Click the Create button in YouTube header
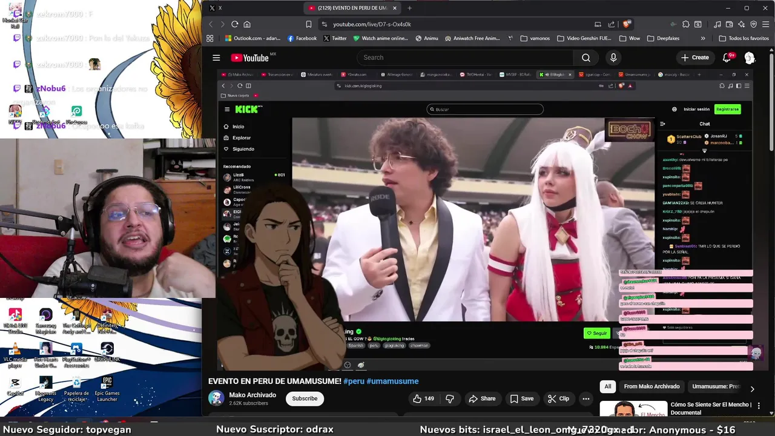The width and height of the screenshot is (775, 436). (x=694, y=58)
